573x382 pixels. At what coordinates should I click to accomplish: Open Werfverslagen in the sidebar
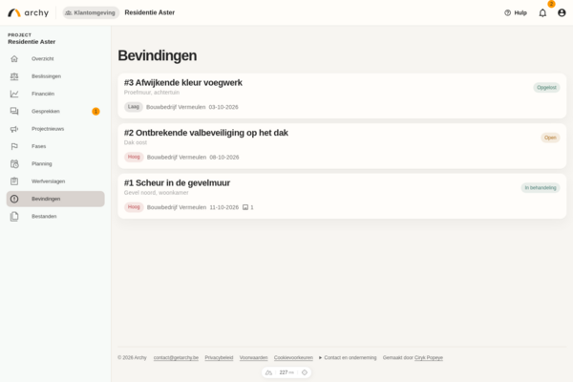coord(55,181)
